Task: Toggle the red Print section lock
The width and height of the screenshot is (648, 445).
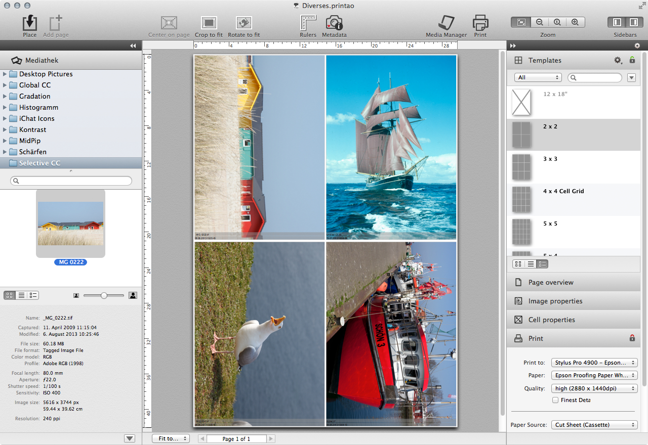Action: coord(632,338)
